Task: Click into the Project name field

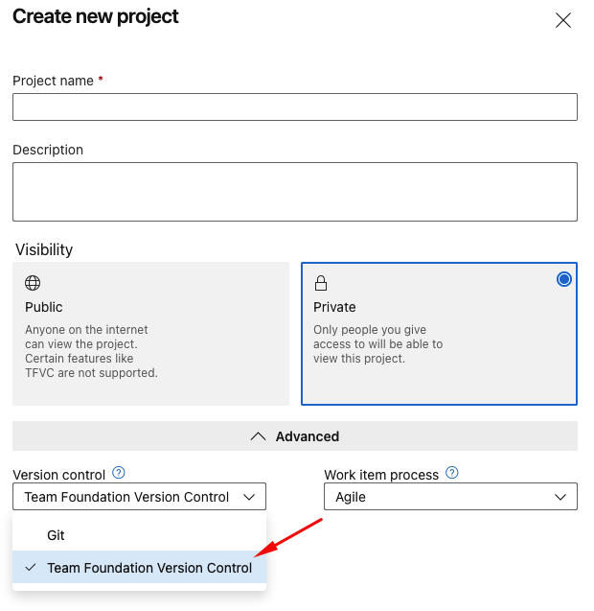Action: 295,106
